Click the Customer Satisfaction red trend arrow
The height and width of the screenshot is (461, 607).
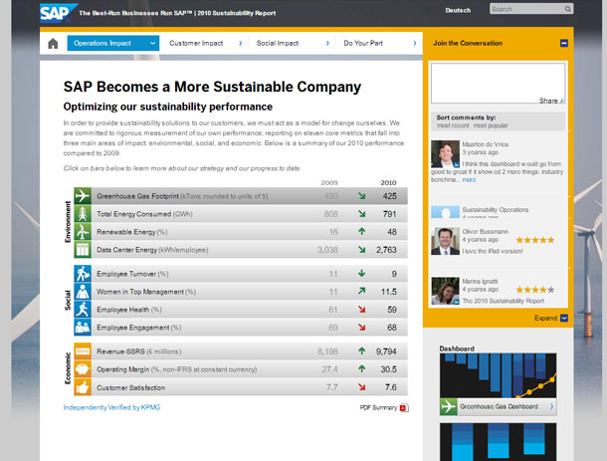pos(361,386)
